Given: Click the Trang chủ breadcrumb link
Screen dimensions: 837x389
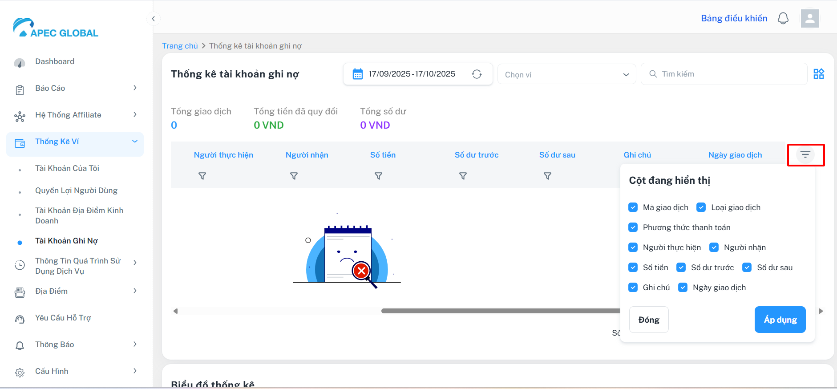Looking at the screenshot, I should (180, 46).
